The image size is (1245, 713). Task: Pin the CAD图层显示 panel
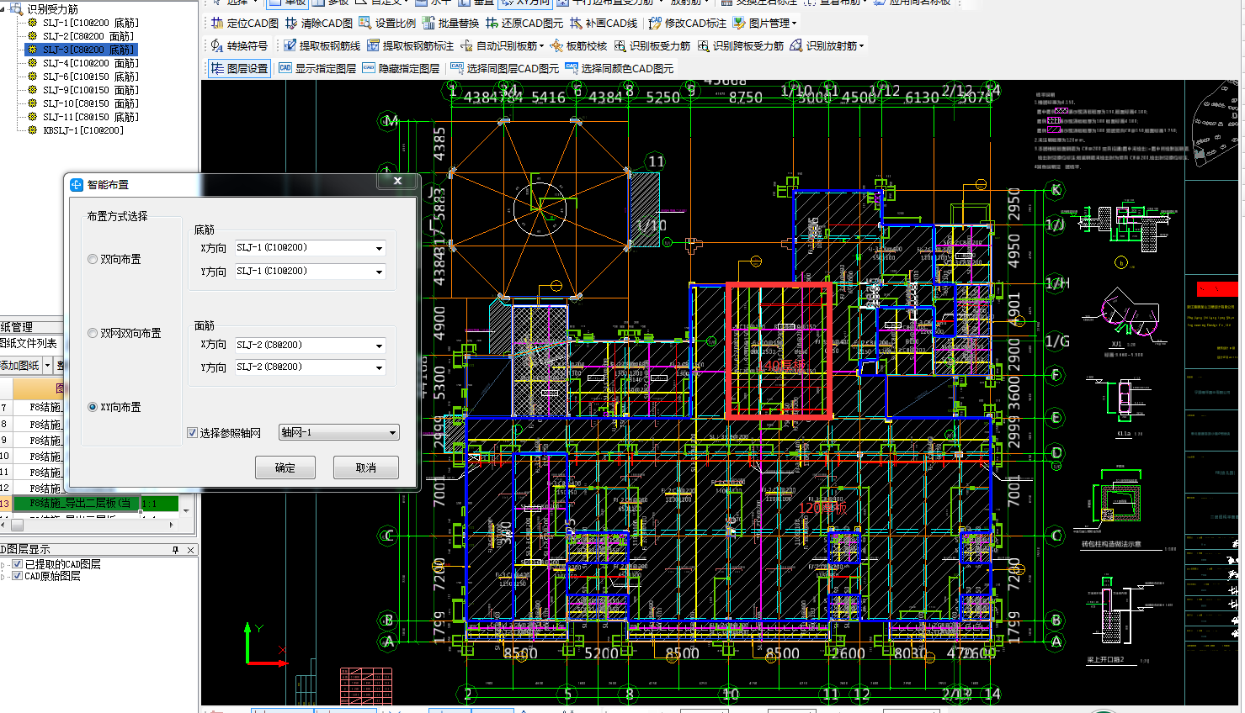175,549
